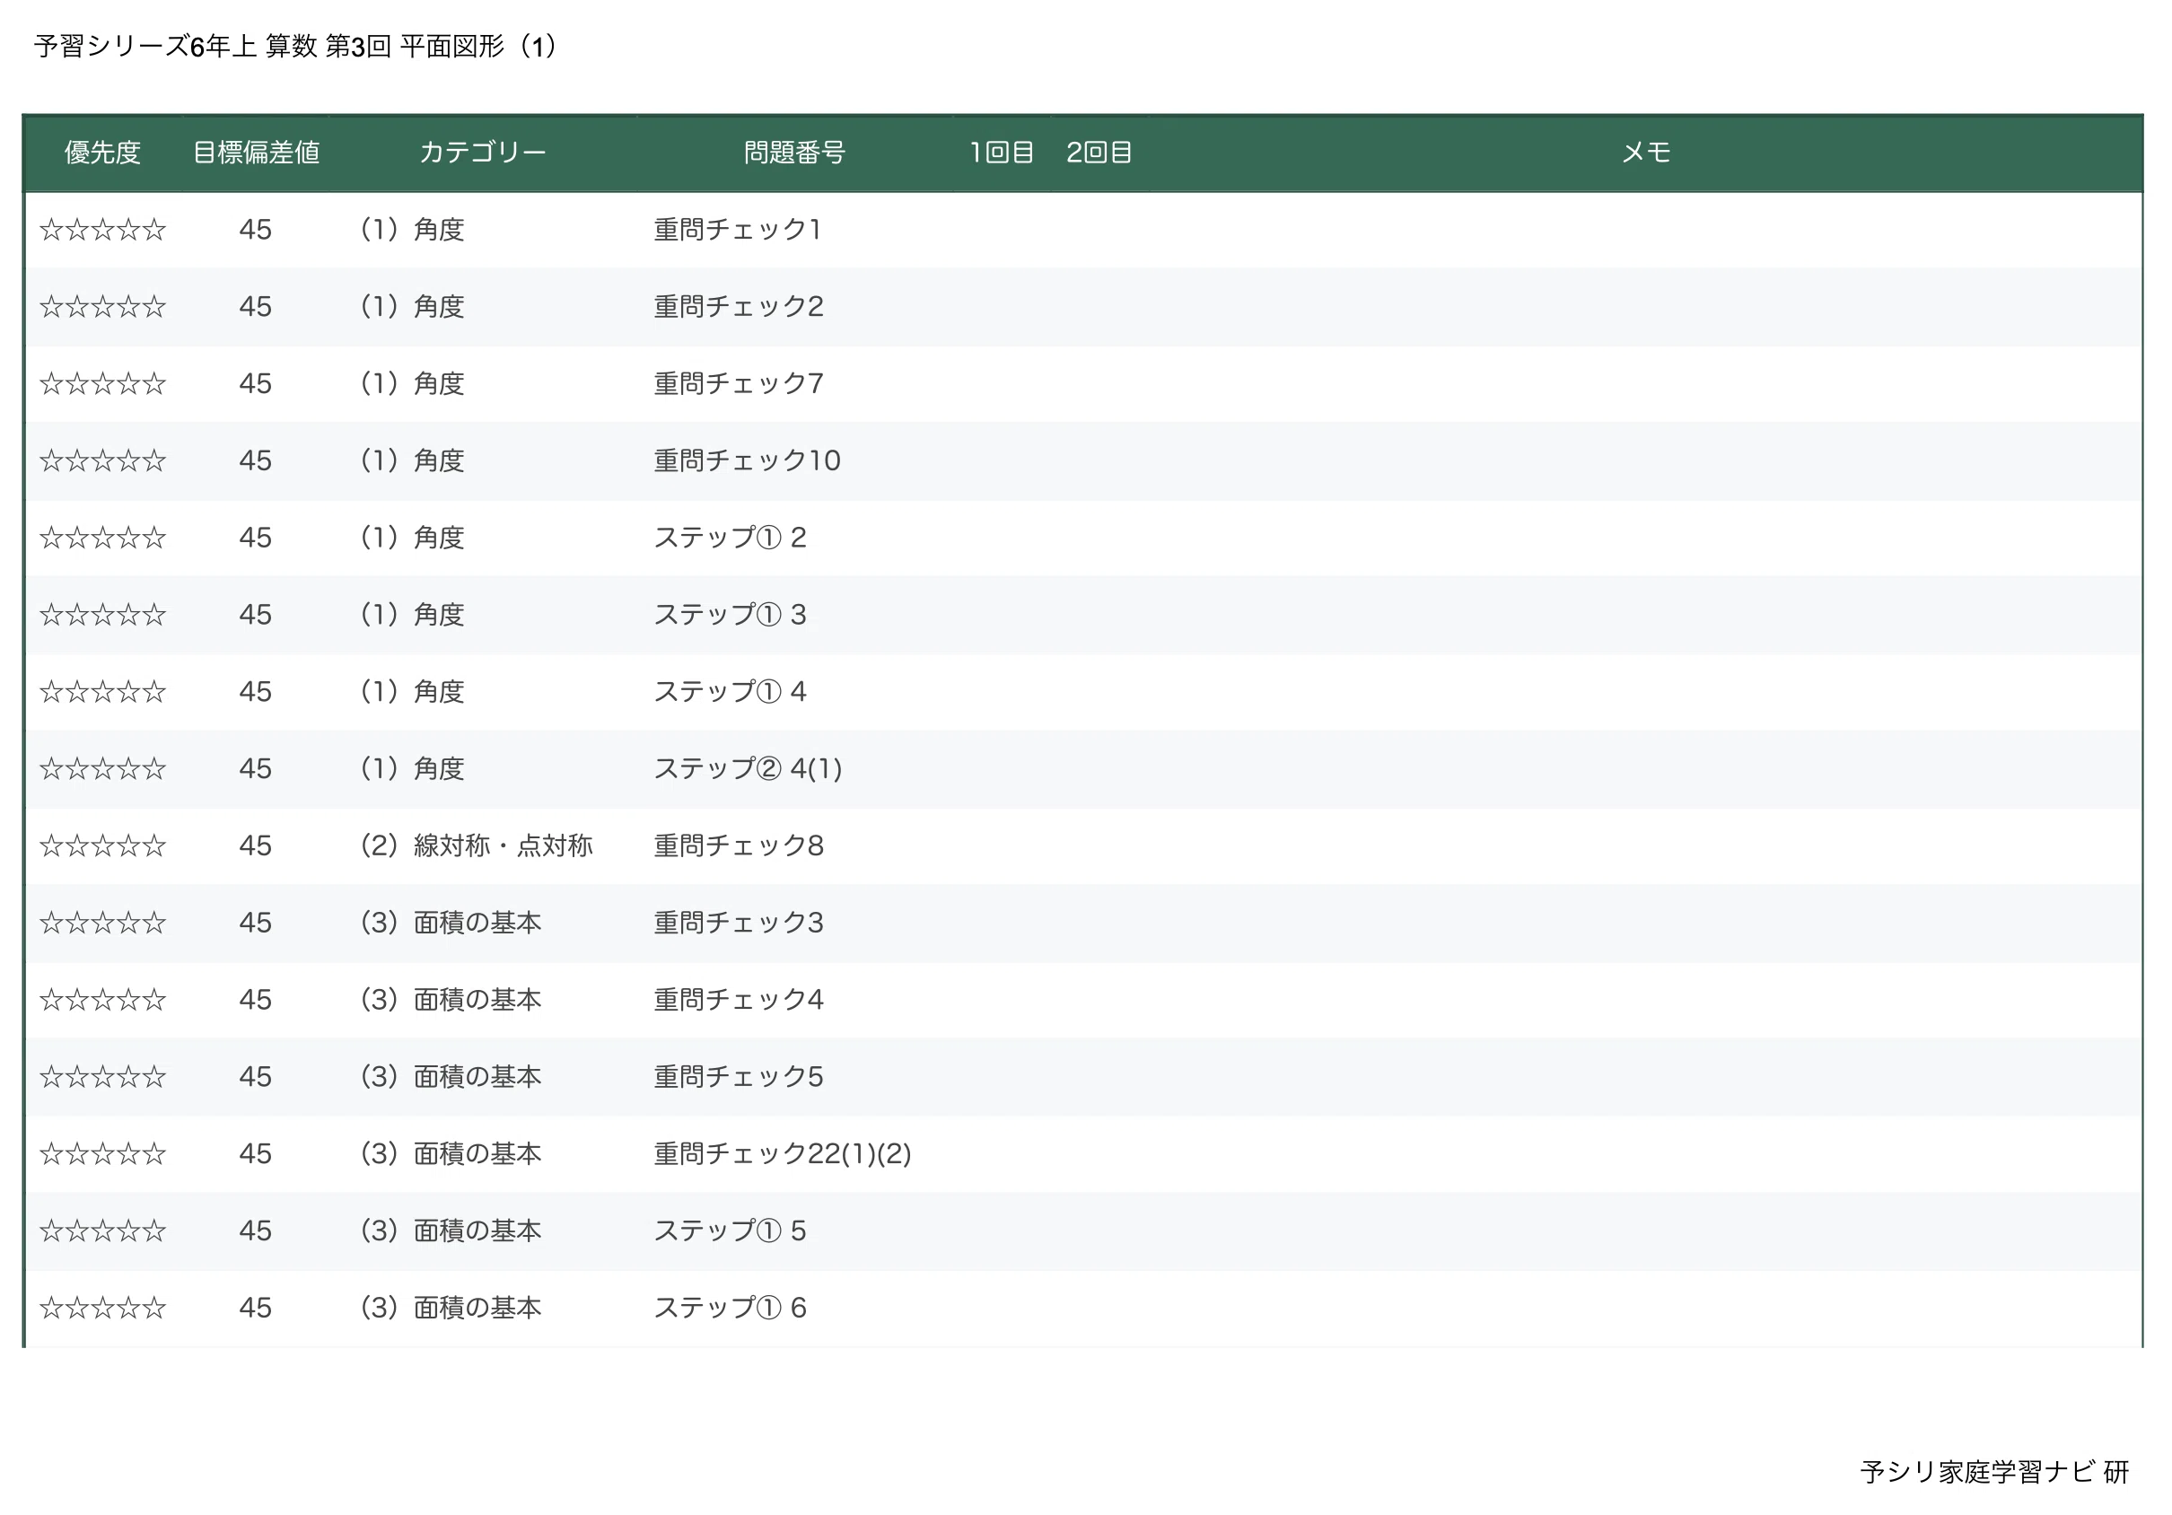Click the 1回目 column header

tap(1001, 153)
